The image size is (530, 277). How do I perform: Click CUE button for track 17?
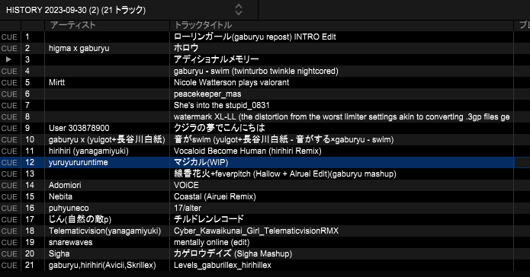point(9,220)
